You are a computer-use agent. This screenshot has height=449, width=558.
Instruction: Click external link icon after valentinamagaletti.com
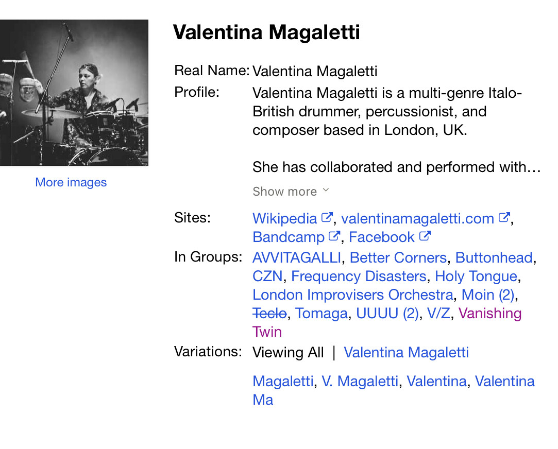[504, 218]
